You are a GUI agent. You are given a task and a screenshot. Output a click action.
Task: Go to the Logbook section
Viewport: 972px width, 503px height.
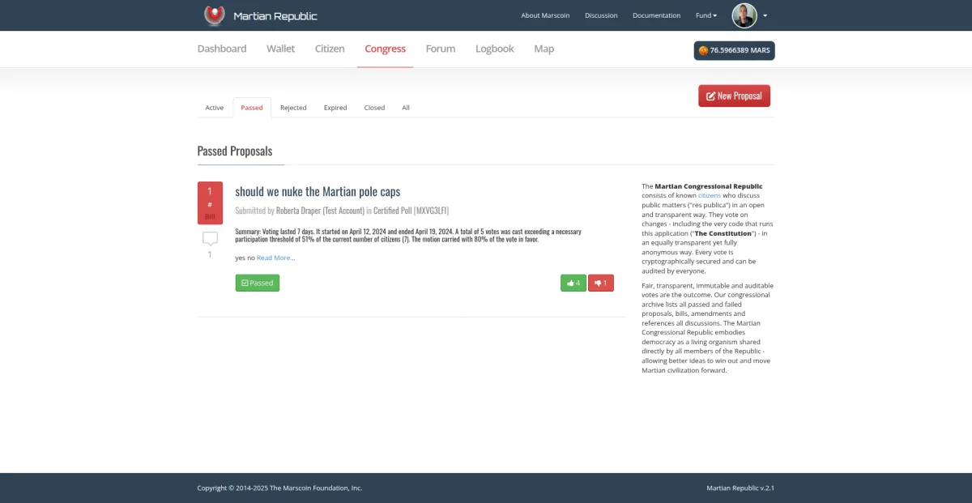[x=494, y=49]
